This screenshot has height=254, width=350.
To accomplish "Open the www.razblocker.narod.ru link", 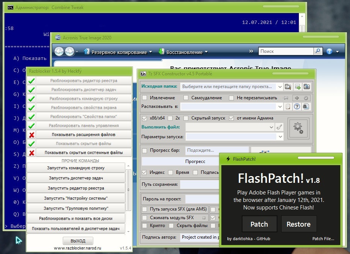I will (x=77, y=248).
